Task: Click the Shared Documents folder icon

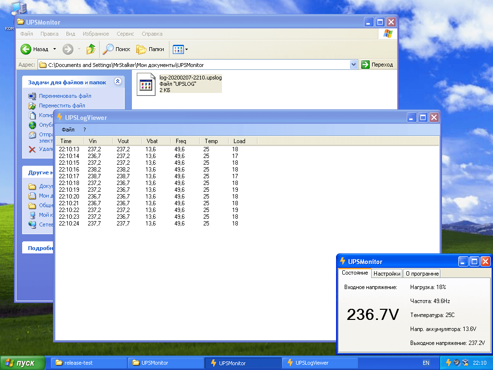Action: click(32, 205)
